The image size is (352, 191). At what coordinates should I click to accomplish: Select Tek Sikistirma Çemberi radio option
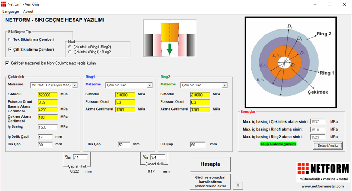pyautogui.click(x=10, y=40)
